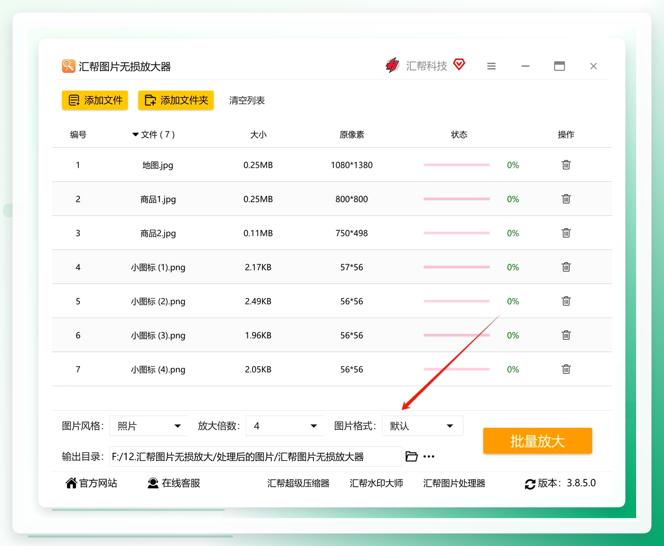Screen dimensions: 664x546
Task: Click size value 2.17KB
Action: click(258, 267)
